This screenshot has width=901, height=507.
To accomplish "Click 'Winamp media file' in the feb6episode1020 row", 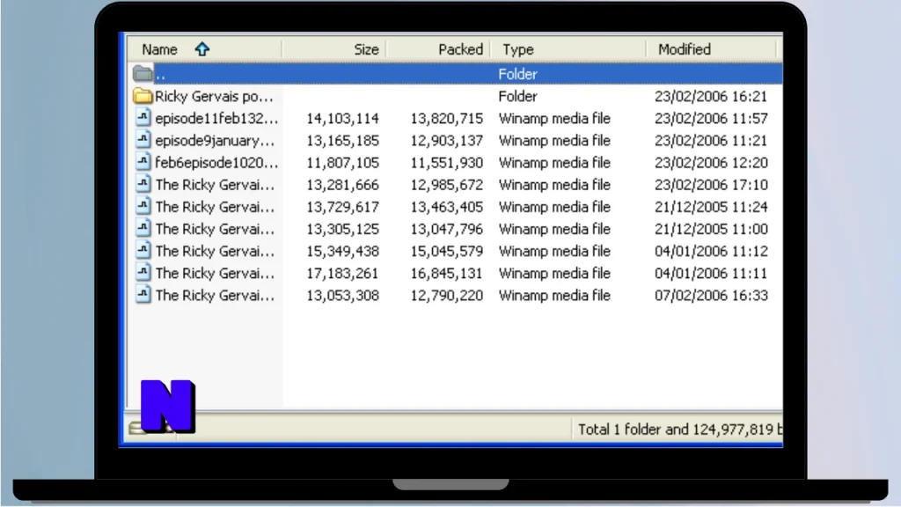I will click(x=554, y=163).
